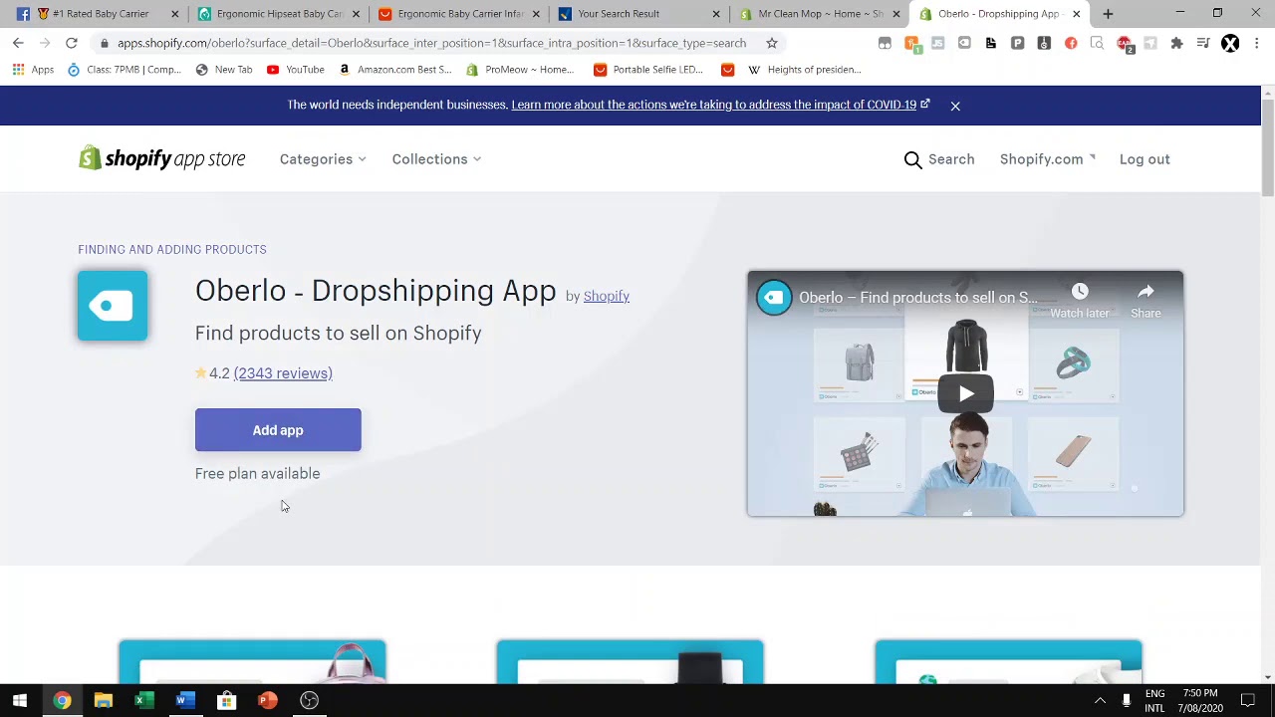Open Chrome three-dot menu
The height and width of the screenshot is (717, 1275).
click(x=1256, y=43)
